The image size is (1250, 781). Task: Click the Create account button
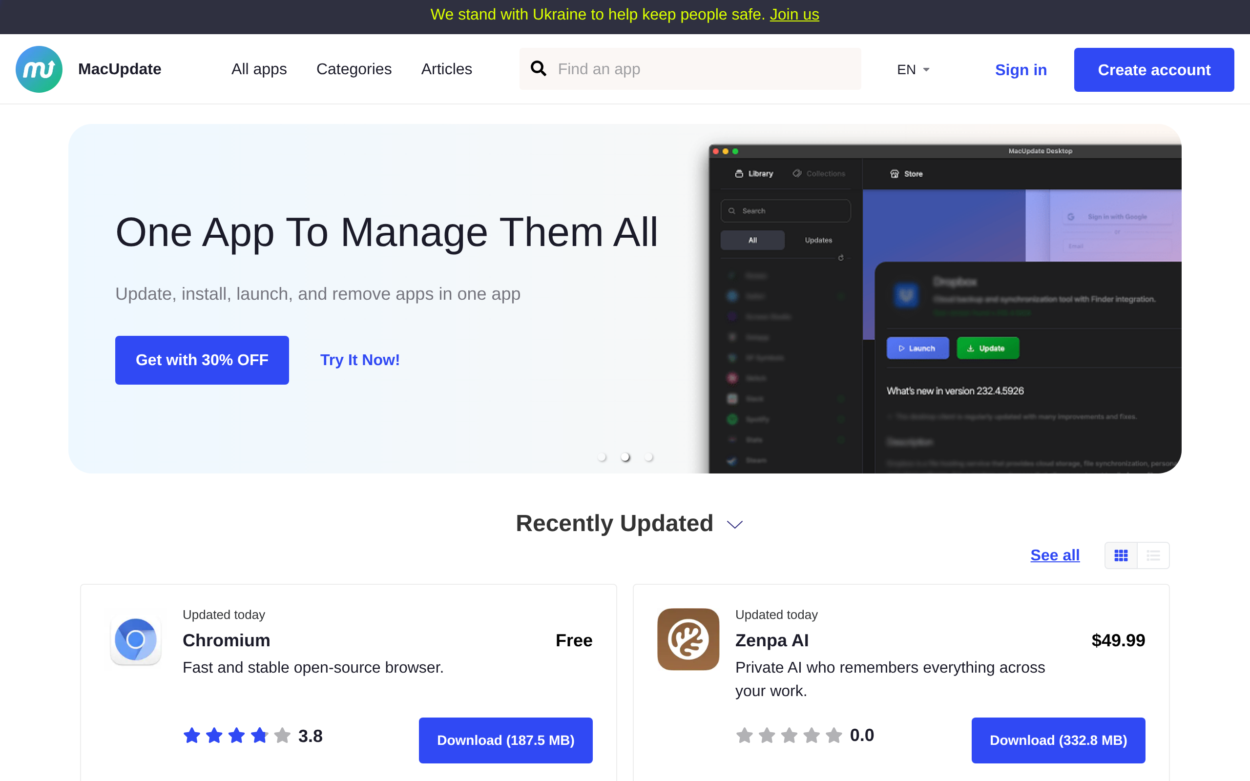coord(1154,70)
